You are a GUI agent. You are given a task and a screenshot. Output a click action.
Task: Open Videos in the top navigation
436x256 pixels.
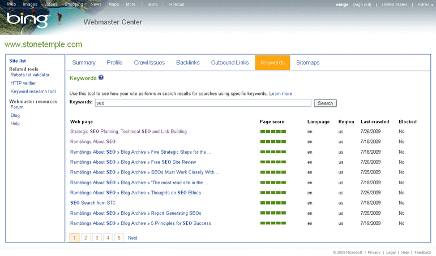pos(51,5)
